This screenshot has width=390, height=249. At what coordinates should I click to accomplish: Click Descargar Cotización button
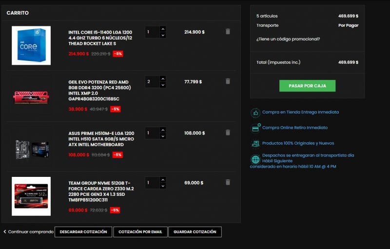83,232
